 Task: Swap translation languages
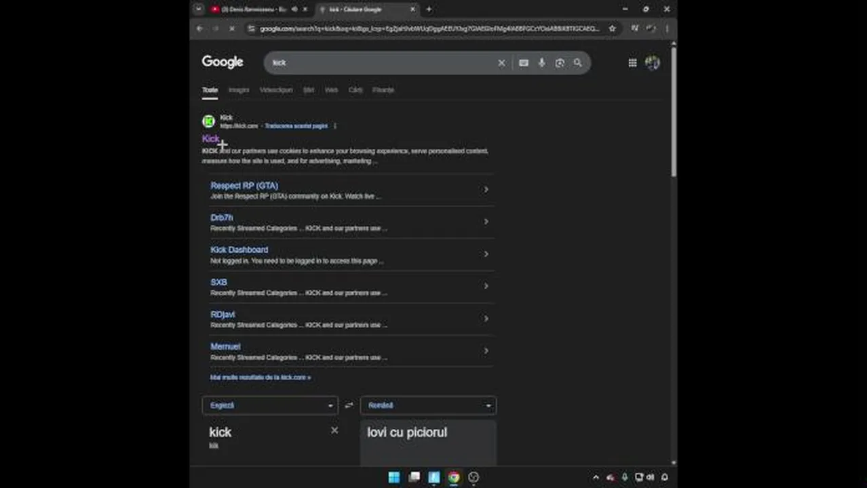click(x=349, y=405)
